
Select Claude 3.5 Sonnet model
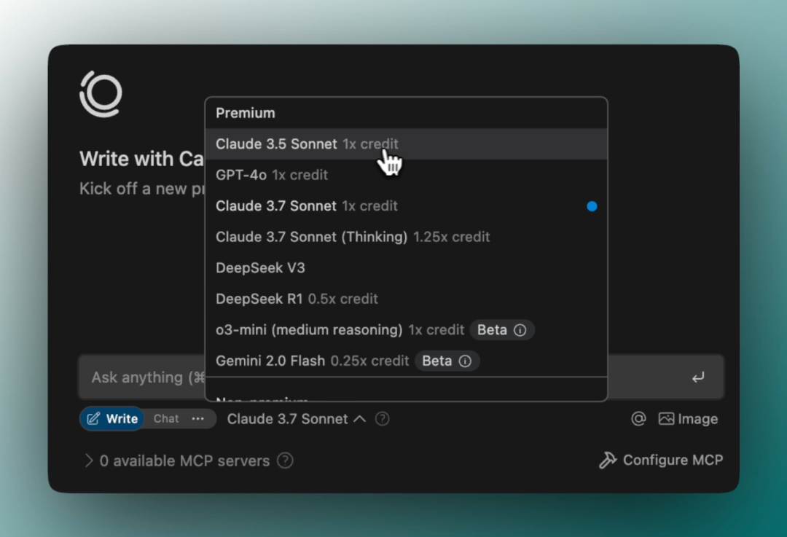(x=276, y=144)
